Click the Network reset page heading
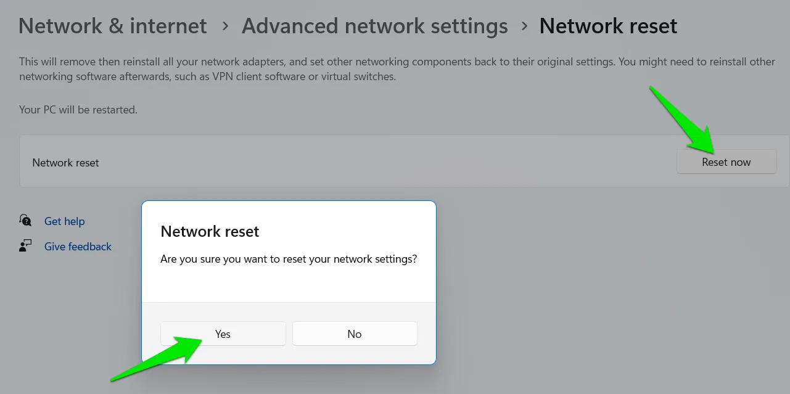This screenshot has height=394, width=790. click(x=608, y=26)
